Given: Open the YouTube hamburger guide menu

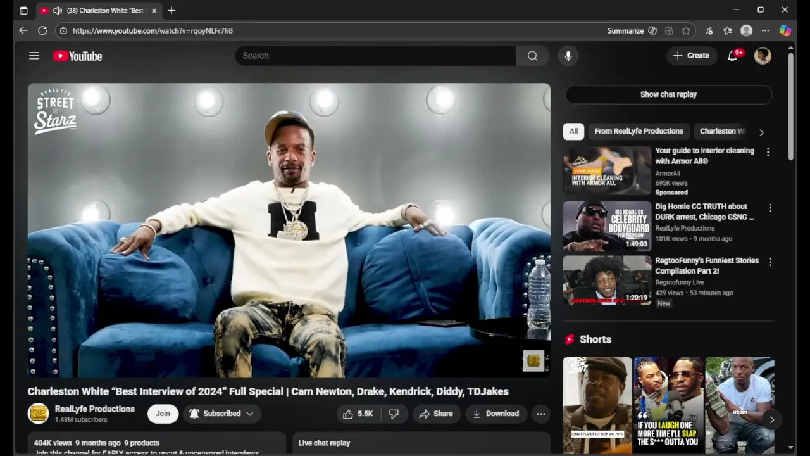Looking at the screenshot, I should (34, 56).
